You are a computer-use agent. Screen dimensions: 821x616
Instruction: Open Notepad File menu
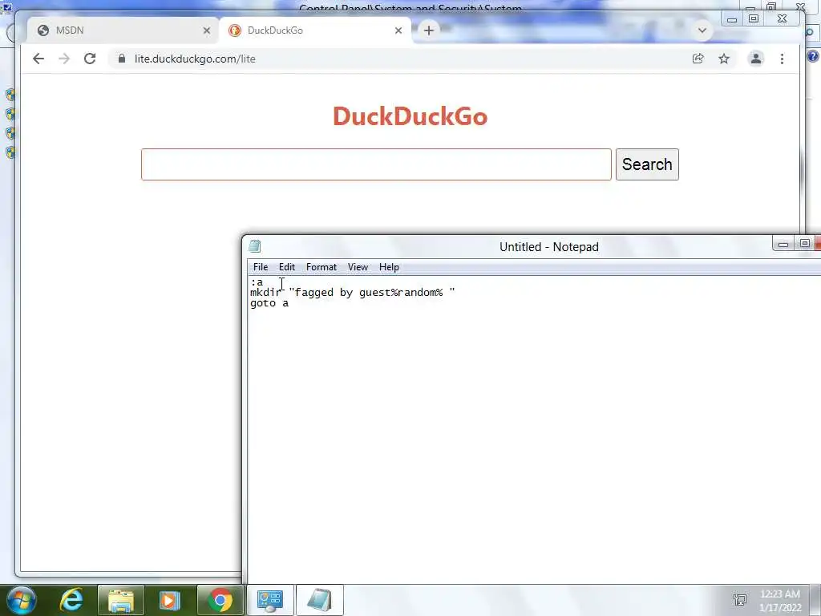pos(261,267)
